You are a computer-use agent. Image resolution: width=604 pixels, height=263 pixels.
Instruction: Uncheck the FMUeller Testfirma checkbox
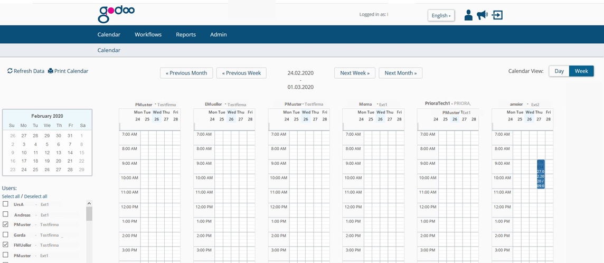click(5, 245)
